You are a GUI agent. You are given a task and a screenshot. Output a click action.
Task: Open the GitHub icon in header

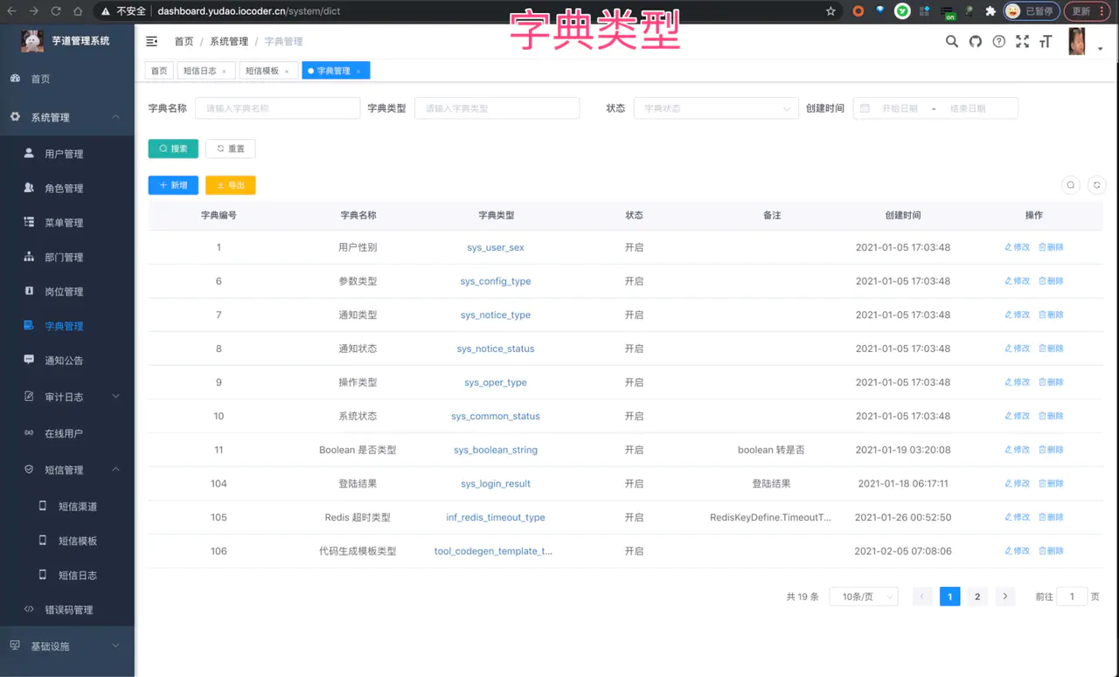coord(976,41)
